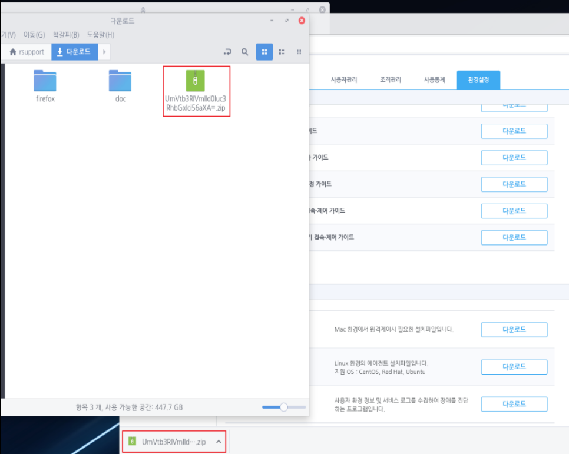Click the search magnifier icon in file manager
The width and height of the screenshot is (569, 454).
point(245,52)
